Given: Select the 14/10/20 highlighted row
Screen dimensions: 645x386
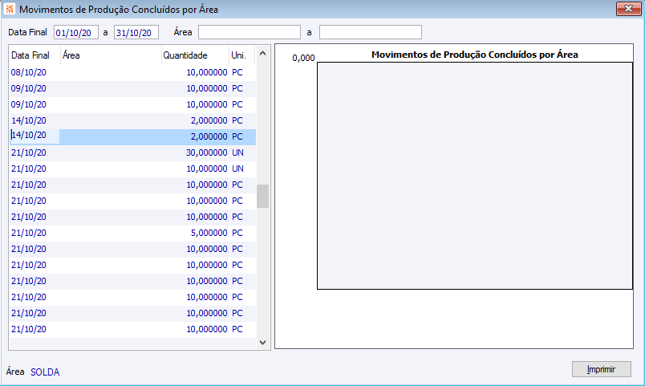Looking at the screenshot, I should (132, 136).
